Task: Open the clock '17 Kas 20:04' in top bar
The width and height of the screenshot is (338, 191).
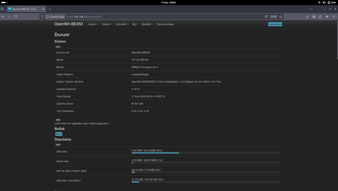Action: click(168, 2)
